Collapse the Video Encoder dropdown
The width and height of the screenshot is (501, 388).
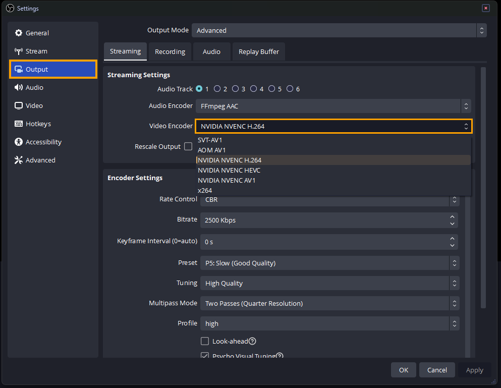pyautogui.click(x=333, y=126)
